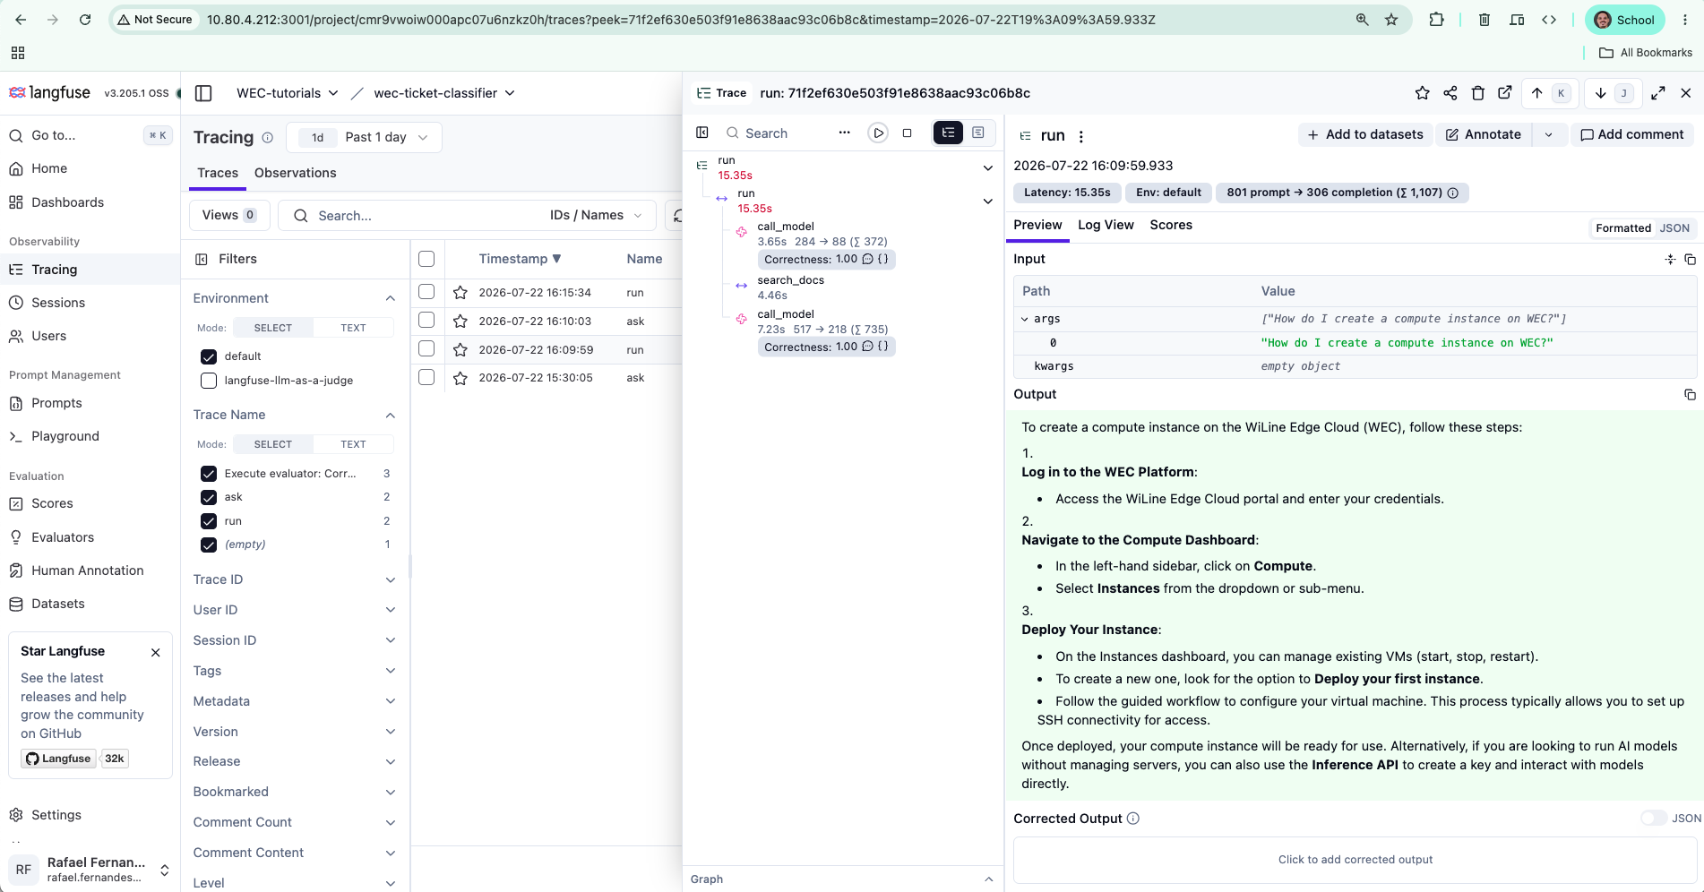Check the langfuse-llm-as-a-judge environment
Image resolution: width=1704 pixels, height=892 pixels.
pyautogui.click(x=209, y=381)
